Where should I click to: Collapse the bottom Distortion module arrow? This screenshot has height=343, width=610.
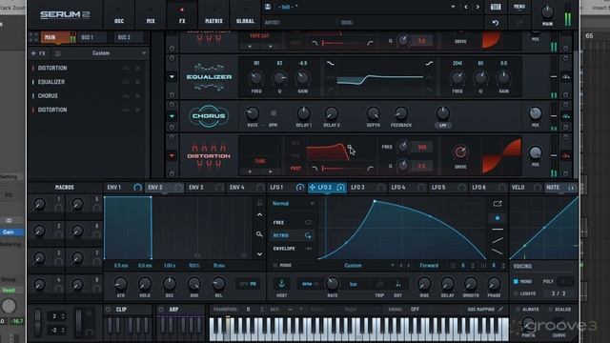point(172,156)
